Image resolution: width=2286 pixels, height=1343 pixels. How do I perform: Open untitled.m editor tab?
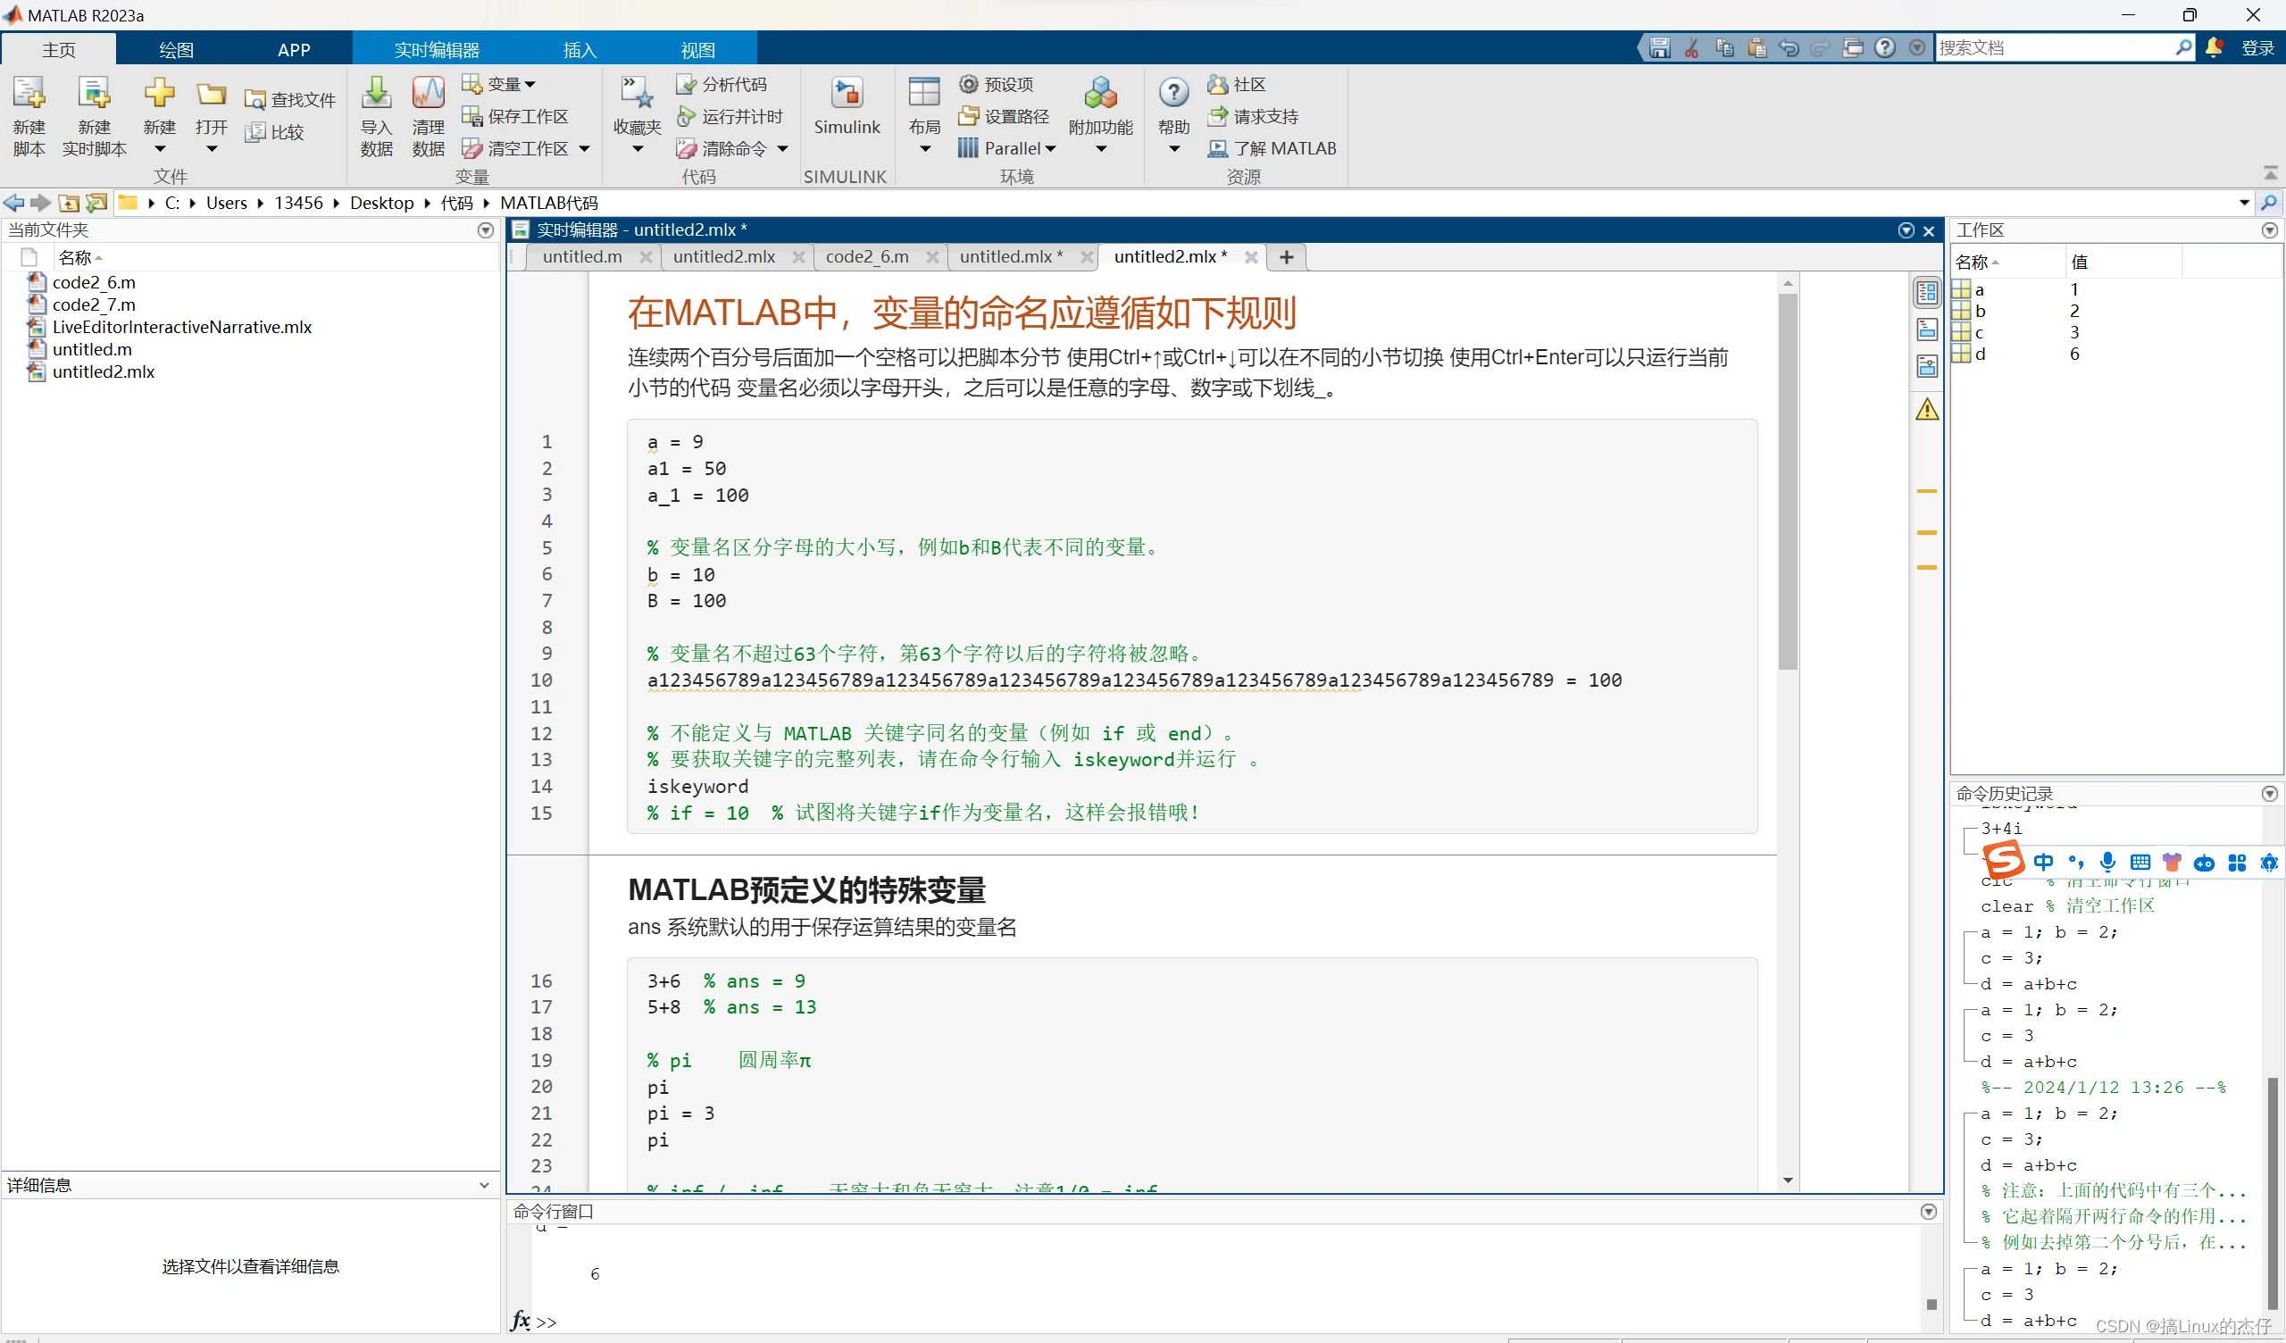point(582,257)
